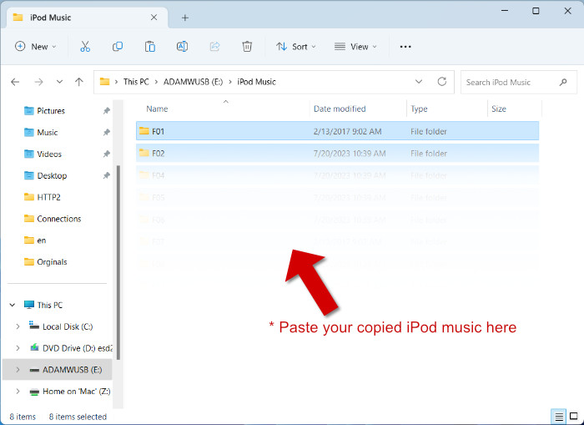Viewport: 584px width, 425px height.
Task: Unpin Music via its pin icon
Action: [107, 133]
